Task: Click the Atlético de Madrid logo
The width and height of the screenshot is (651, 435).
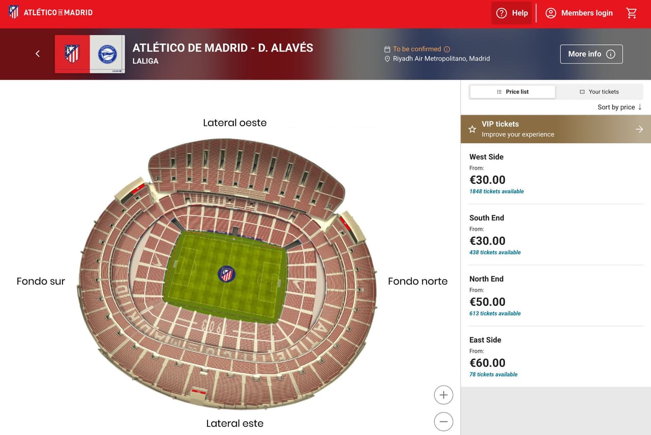Action: click(50, 12)
